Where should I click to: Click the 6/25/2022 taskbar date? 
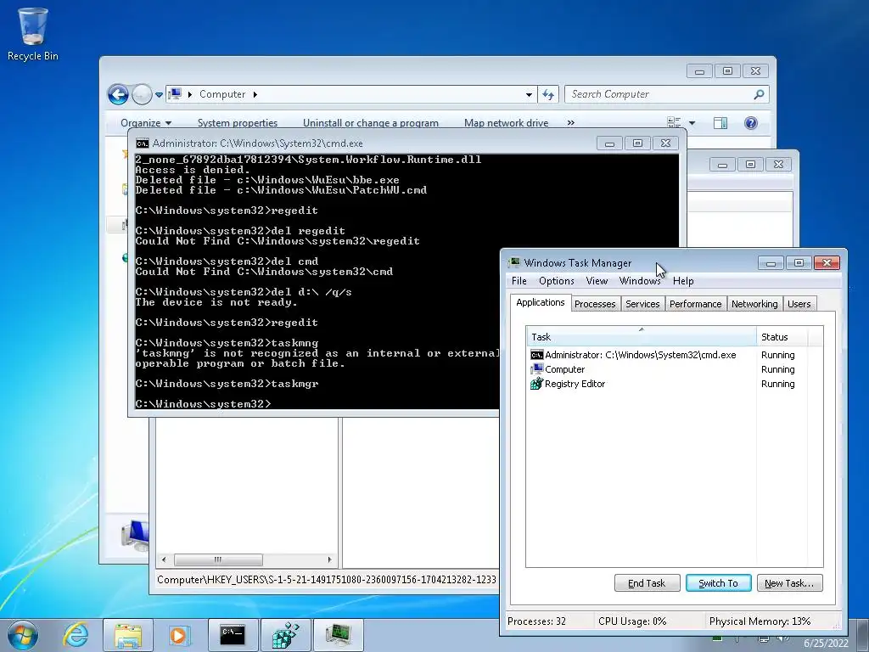tap(826, 644)
